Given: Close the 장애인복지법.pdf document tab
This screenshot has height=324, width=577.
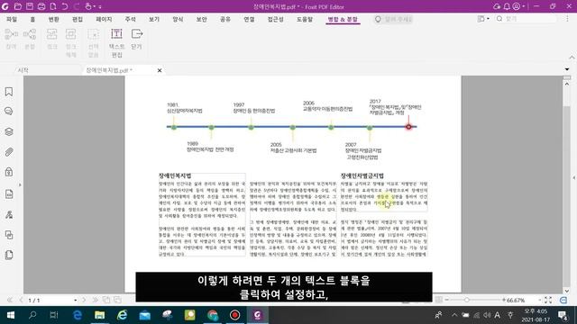Looking at the screenshot, I should 160,70.
